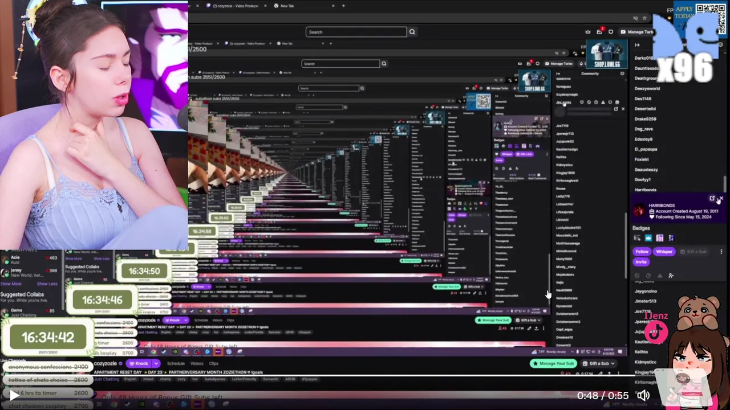Ban user icon in user card

pyautogui.click(x=637, y=276)
